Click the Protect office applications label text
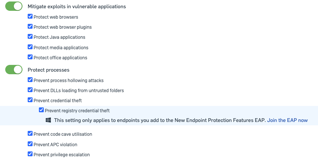The height and width of the screenshot is (160, 318). click(x=60, y=58)
